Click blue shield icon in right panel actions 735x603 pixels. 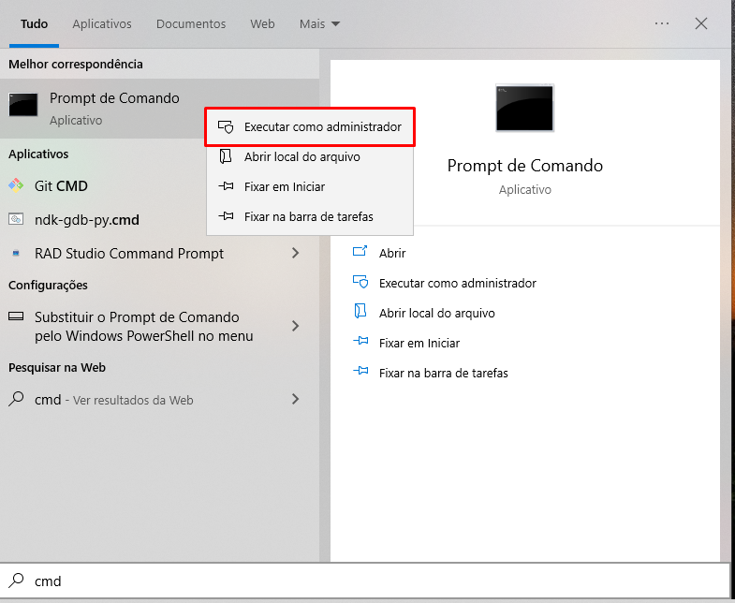360,282
